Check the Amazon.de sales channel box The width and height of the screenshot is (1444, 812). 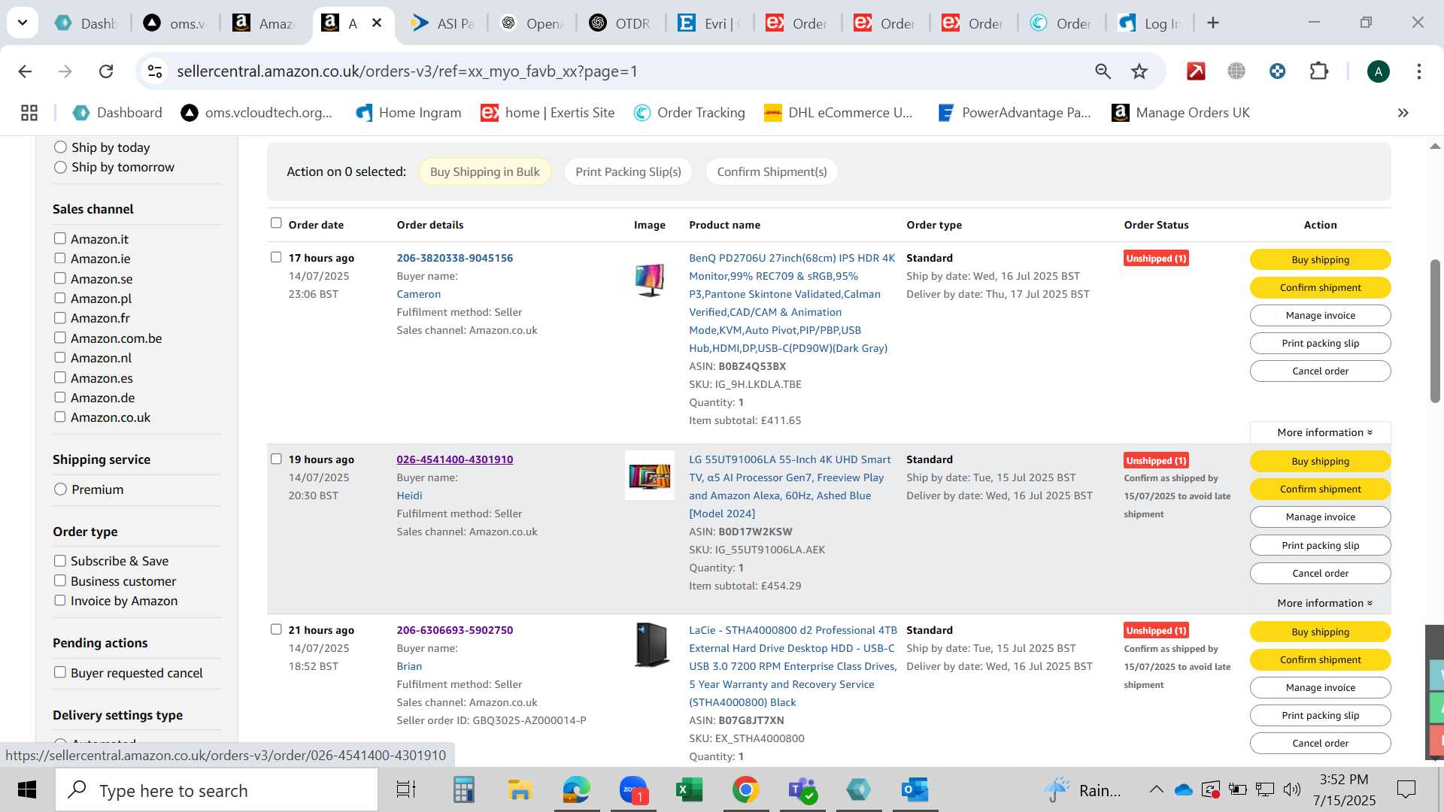point(60,397)
